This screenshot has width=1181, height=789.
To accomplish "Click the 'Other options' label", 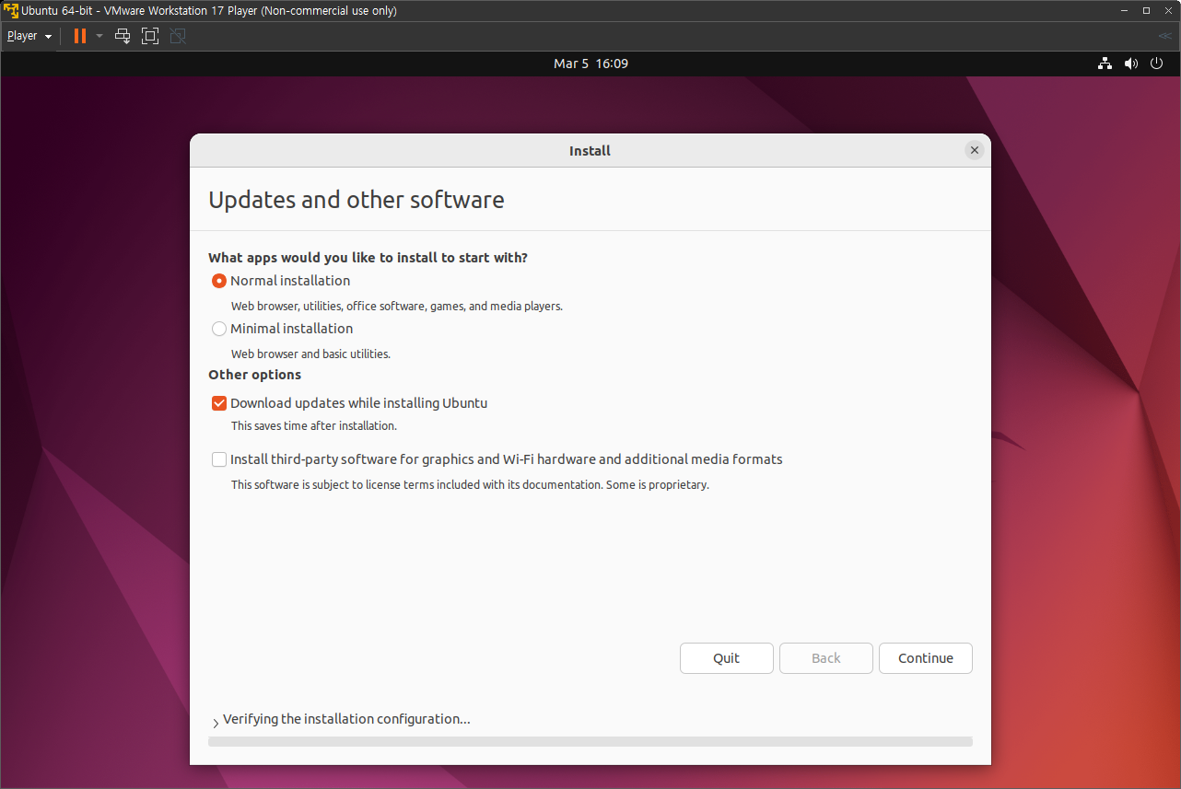I will [254, 375].
